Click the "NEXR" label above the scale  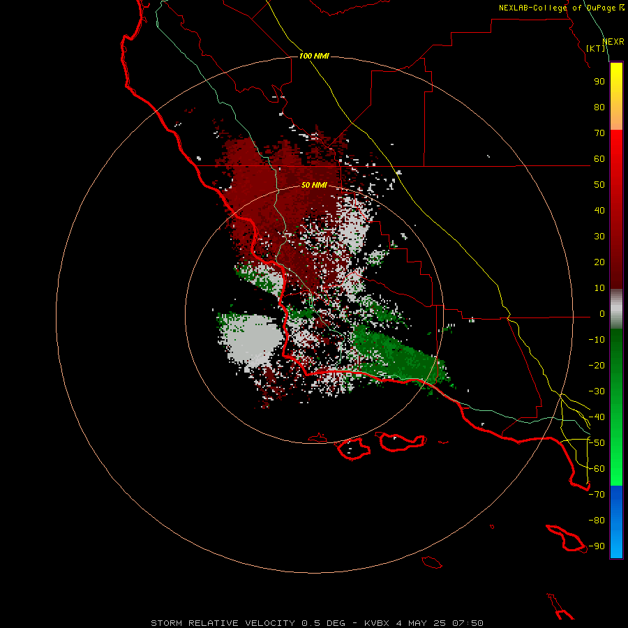613,42
